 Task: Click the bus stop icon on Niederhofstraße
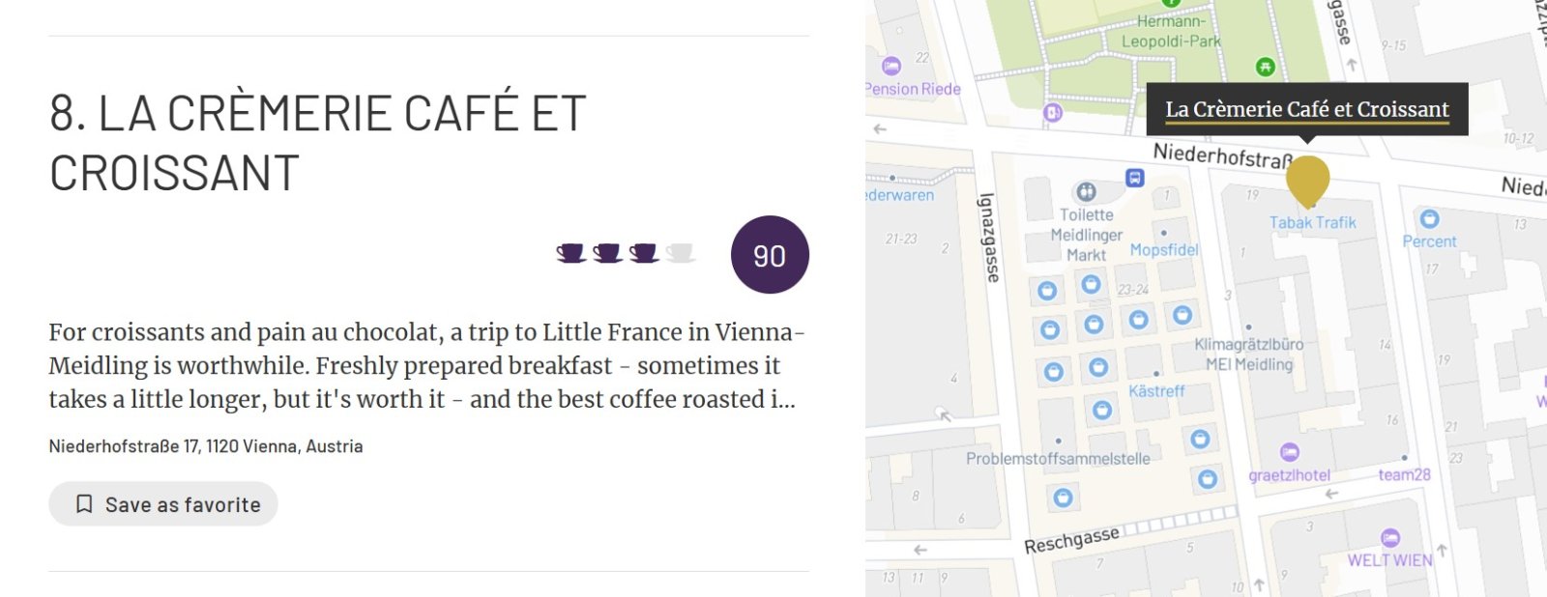pyautogui.click(x=1135, y=178)
